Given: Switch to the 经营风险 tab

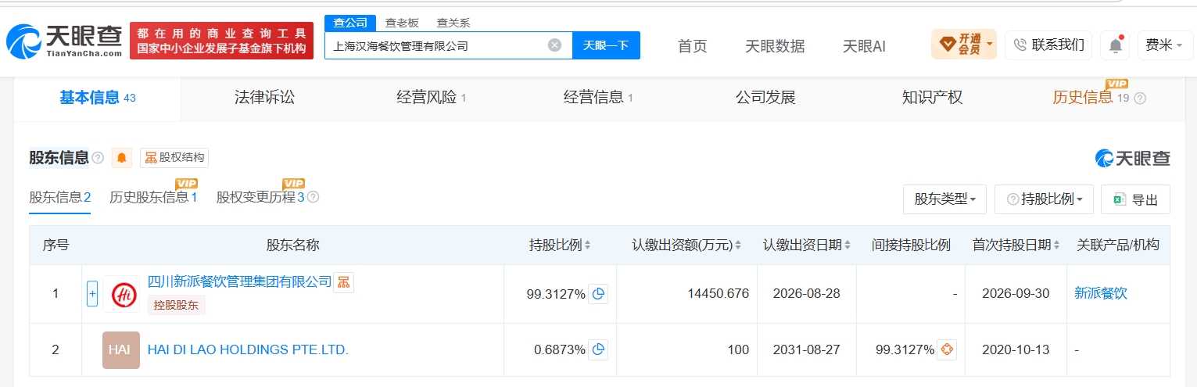Looking at the screenshot, I should (432, 98).
